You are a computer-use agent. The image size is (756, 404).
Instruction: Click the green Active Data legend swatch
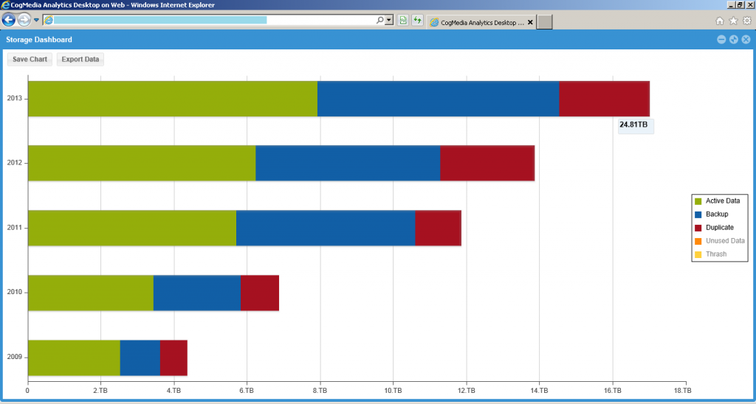click(698, 201)
